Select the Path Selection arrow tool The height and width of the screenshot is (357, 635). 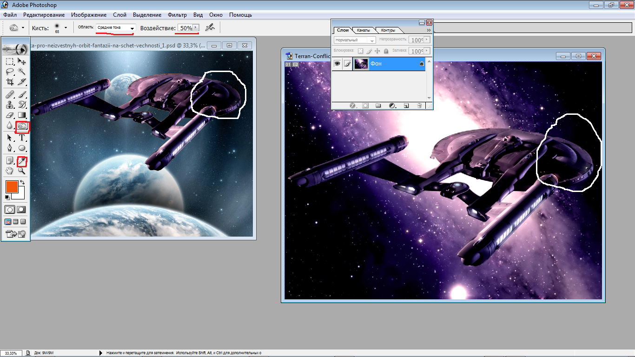coord(9,138)
